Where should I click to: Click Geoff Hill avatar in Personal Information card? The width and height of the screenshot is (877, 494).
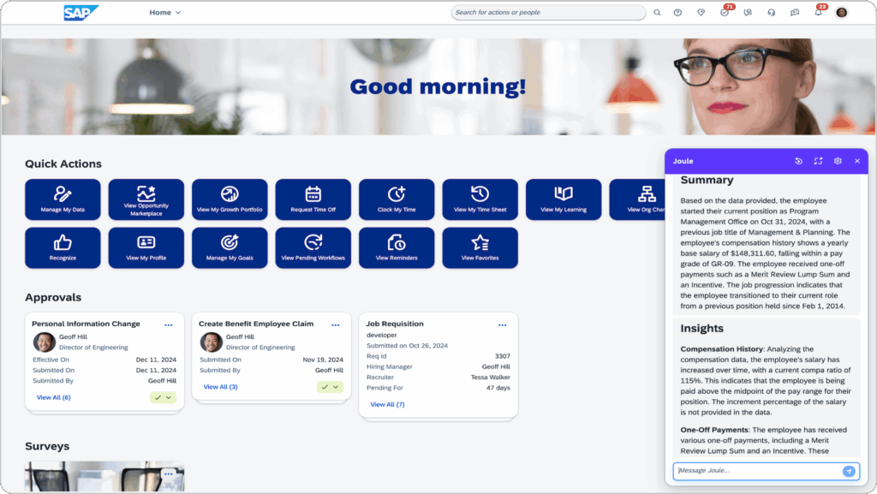(44, 342)
